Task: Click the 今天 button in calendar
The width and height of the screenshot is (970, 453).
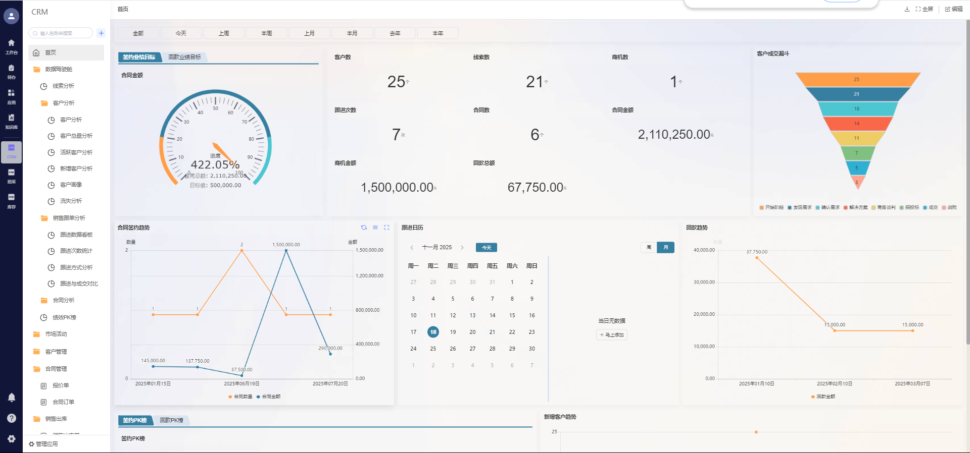Action: [x=486, y=248]
